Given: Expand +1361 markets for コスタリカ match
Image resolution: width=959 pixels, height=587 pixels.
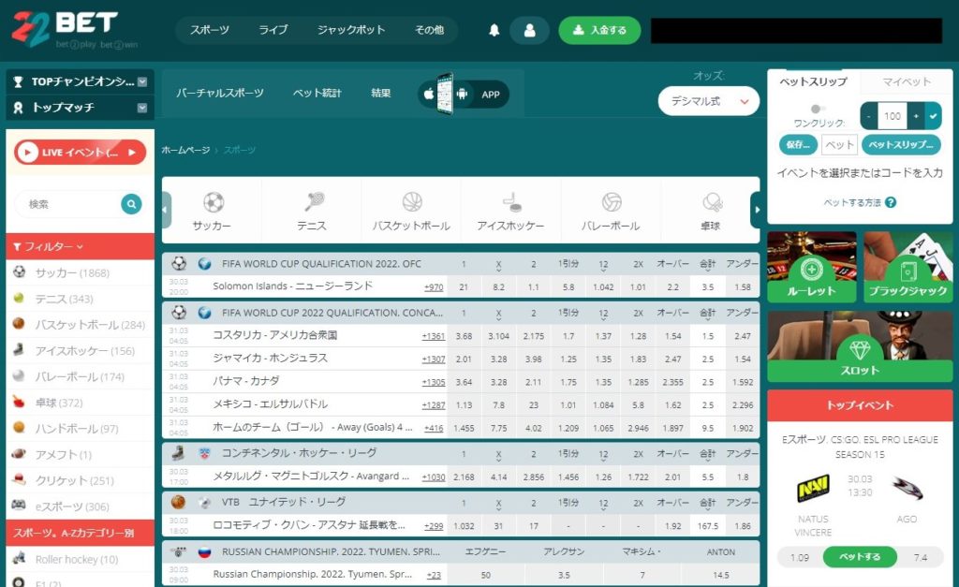Looking at the screenshot, I should tap(434, 336).
